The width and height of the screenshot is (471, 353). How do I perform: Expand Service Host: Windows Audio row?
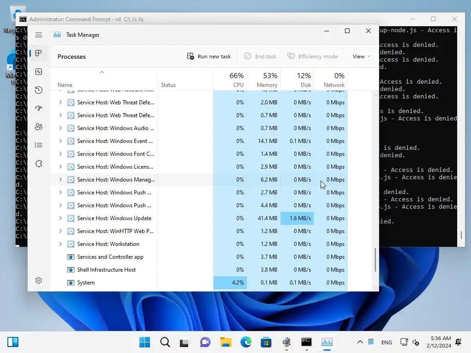tap(60, 128)
